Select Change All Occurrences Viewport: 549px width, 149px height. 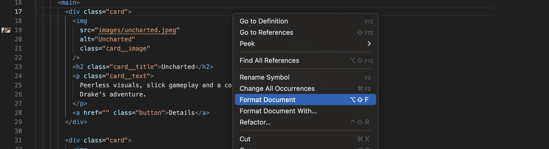(277, 89)
